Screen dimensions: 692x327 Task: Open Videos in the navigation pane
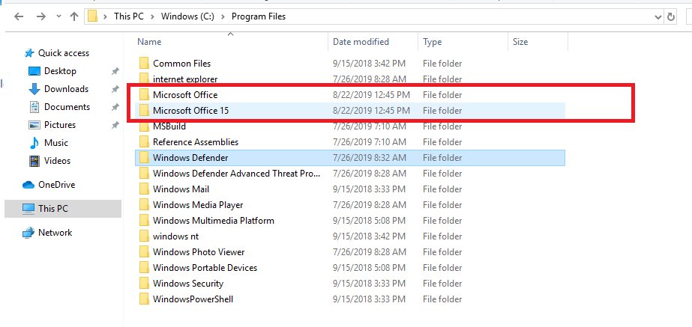tap(58, 162)
